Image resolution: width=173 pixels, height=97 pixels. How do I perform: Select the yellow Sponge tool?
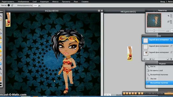click(1, 51)
